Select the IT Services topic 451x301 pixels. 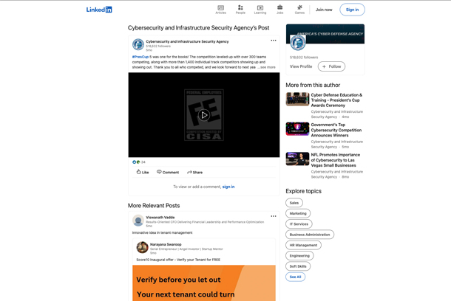299,224
